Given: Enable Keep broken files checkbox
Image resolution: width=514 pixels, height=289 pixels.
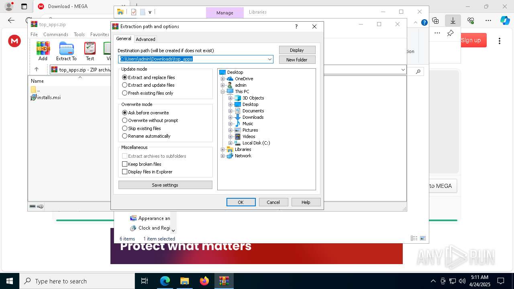Looking at the screenshot, I should click(124, 164).
